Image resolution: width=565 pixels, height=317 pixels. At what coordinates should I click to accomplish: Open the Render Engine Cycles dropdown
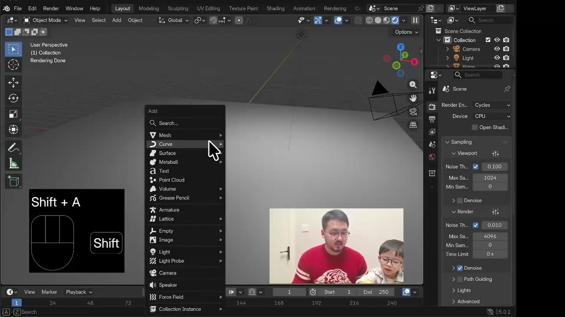(x=492, y=105)
